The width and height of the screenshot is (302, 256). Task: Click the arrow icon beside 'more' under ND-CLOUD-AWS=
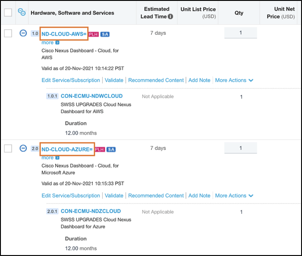click(57, 42)
